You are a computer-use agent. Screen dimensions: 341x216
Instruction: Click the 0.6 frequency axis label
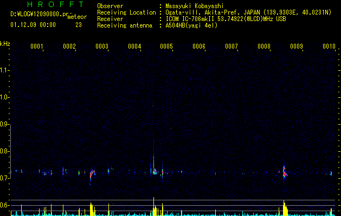4,205
